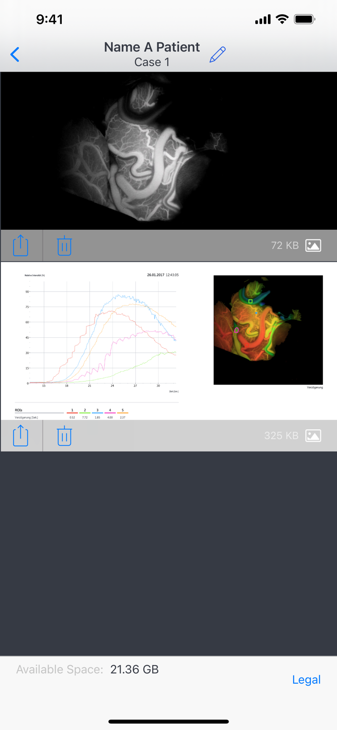Tap the image type icon beside 72 KB

click(x=313, y=246)
